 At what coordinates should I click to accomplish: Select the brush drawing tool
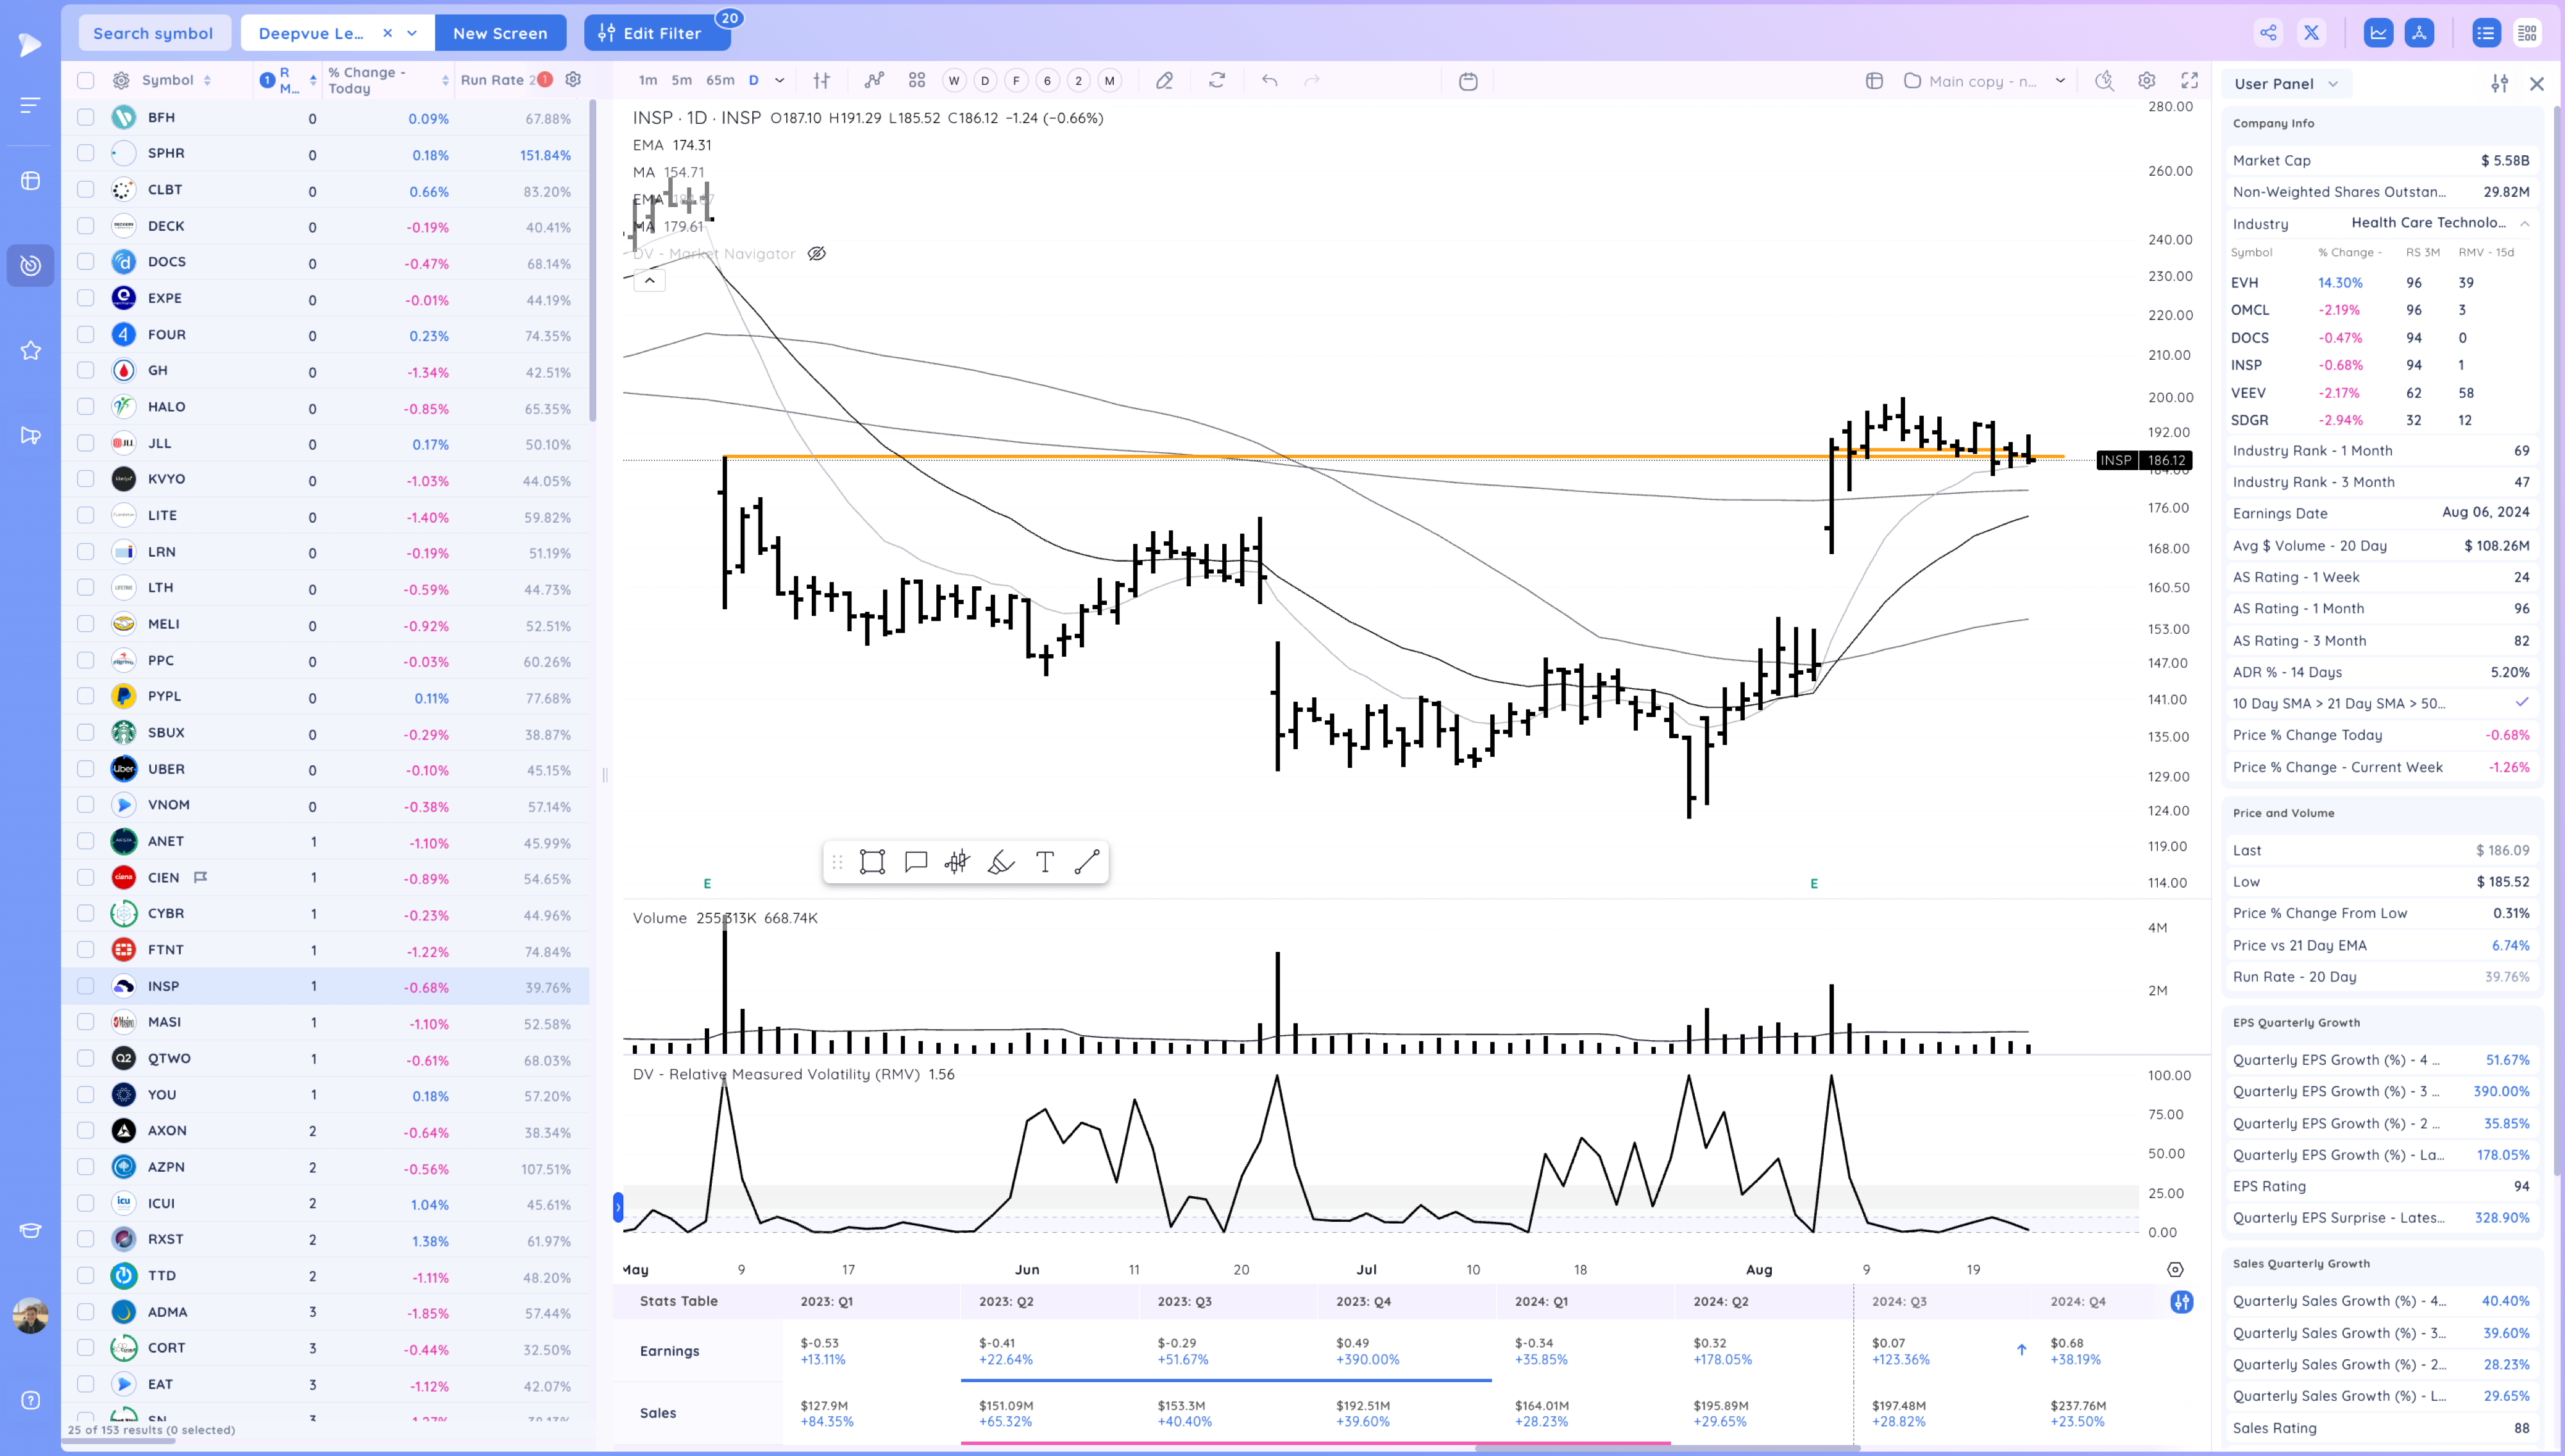tap(1000, 862)
